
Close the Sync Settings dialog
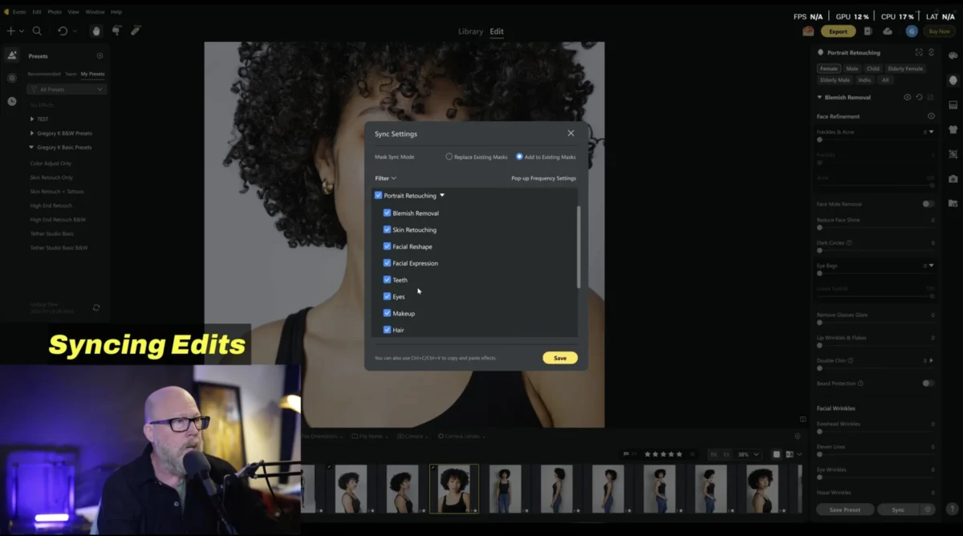(571, 133)
